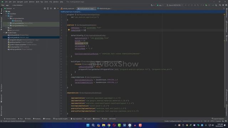Open File Explorer from taskbar

point(104,125)
